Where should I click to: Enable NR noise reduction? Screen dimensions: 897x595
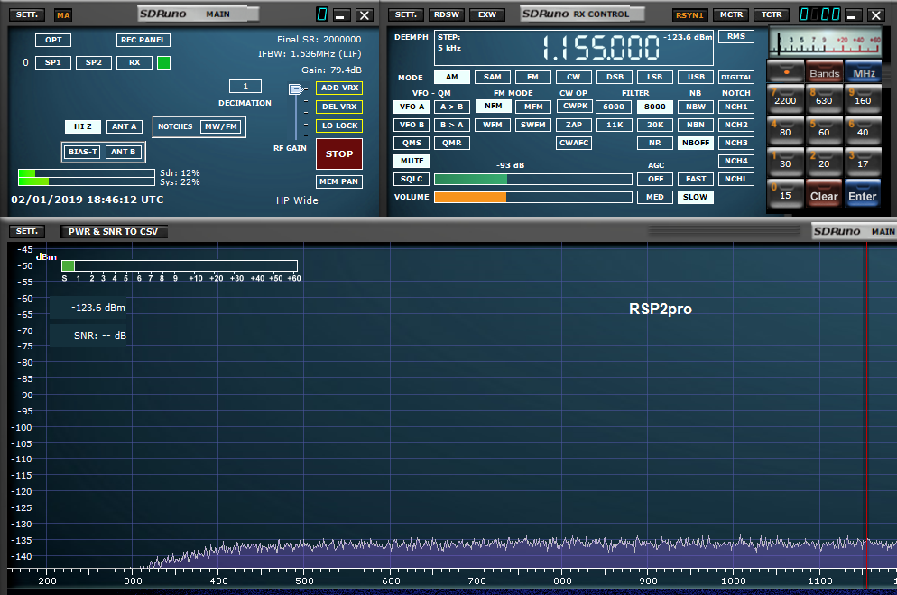coord(655,143)
